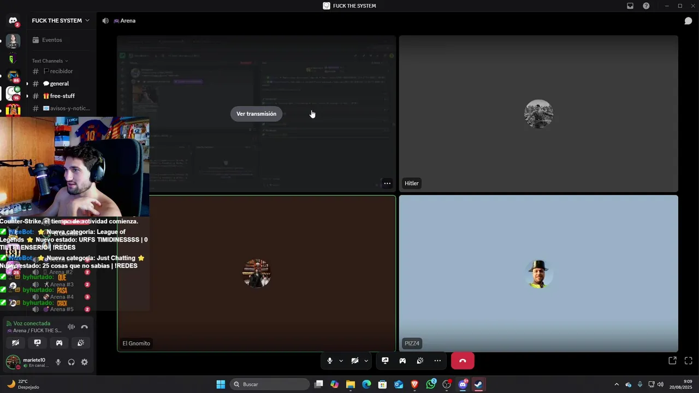Open Discord direct messages home icon
699x393 pixels.
click(x=13, y=21)
